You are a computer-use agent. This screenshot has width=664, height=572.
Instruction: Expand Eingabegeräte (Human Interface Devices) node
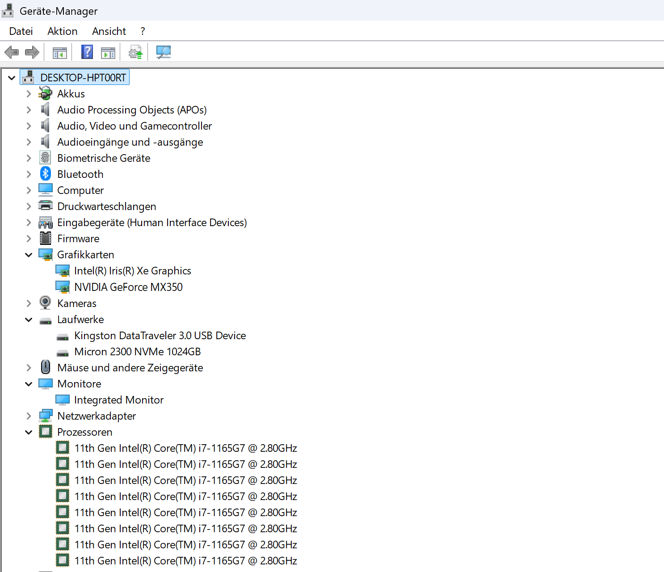click(x=29, y=223)
